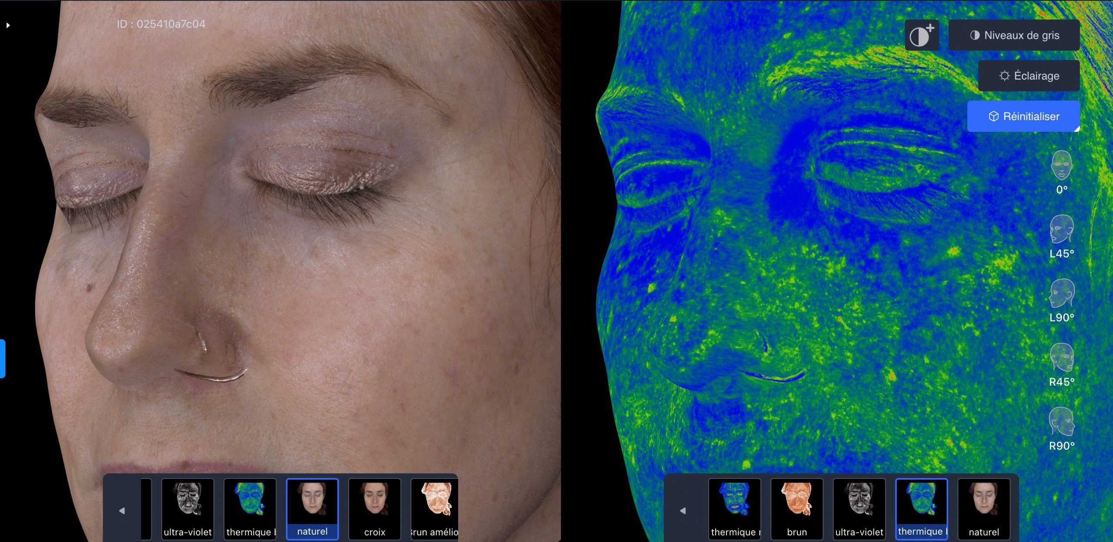Expand the top-left side panel arrow
The height and width of the screenshot is (542, 1113).
(x=8, y=25)
